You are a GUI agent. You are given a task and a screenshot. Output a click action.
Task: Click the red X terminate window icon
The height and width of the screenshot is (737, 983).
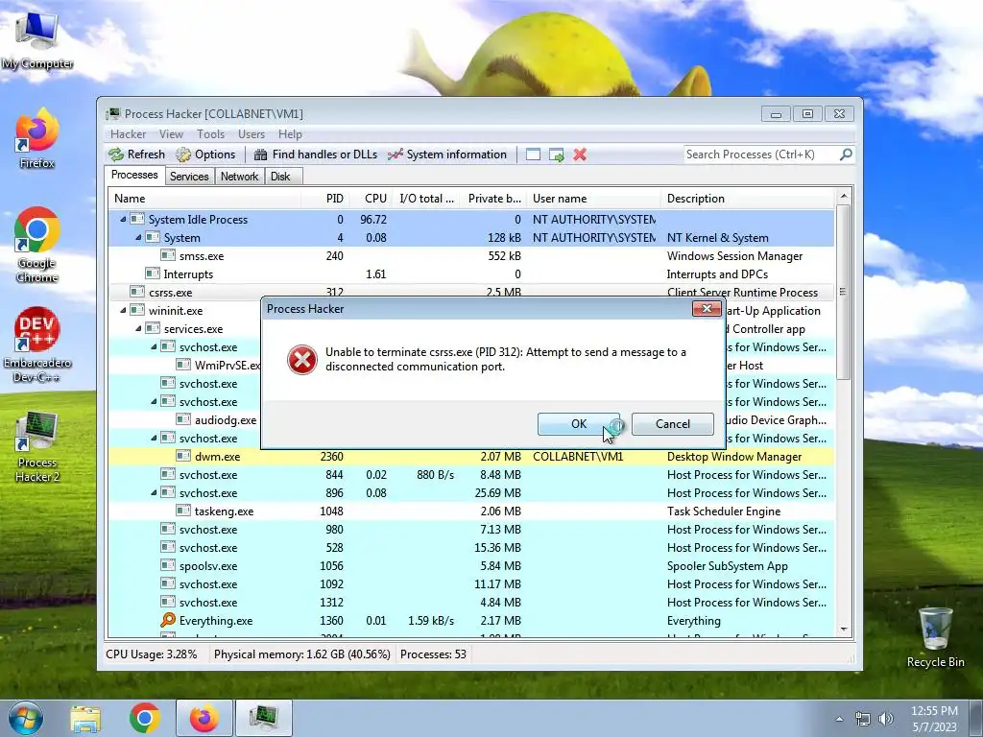click(580, 155)
